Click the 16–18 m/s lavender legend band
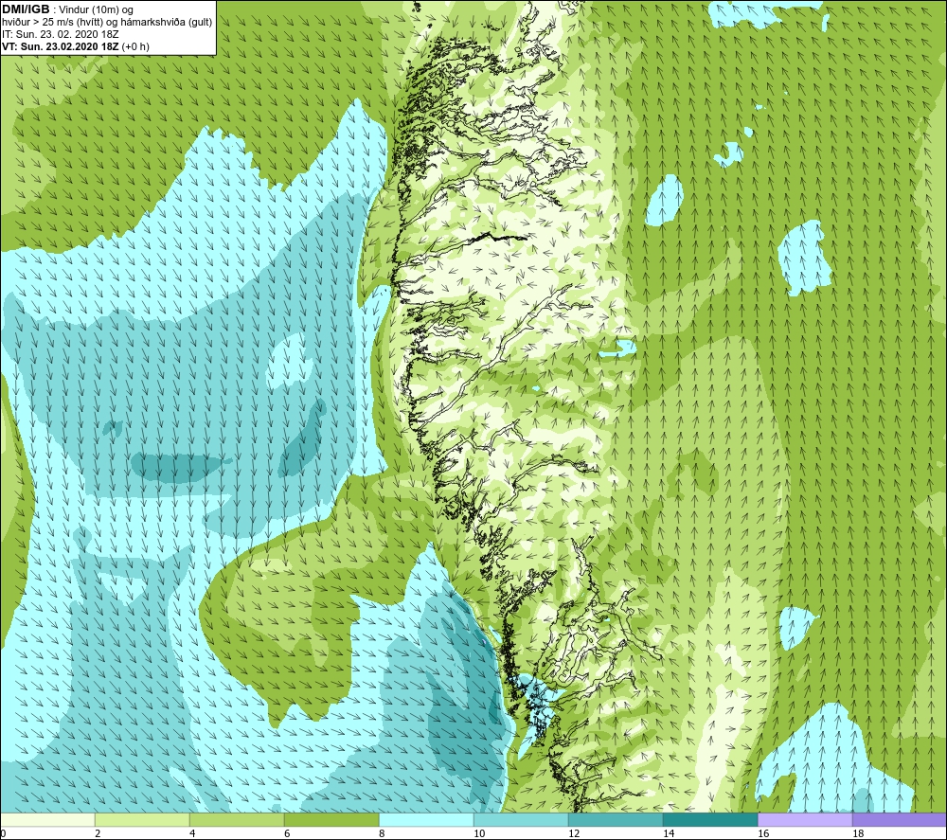The width and height of the screenshot is (947, 840). [x=805, y=819]
